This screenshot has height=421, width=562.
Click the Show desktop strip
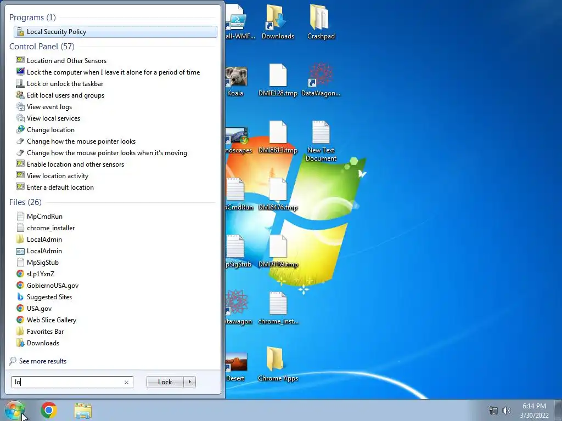point(558,410)
